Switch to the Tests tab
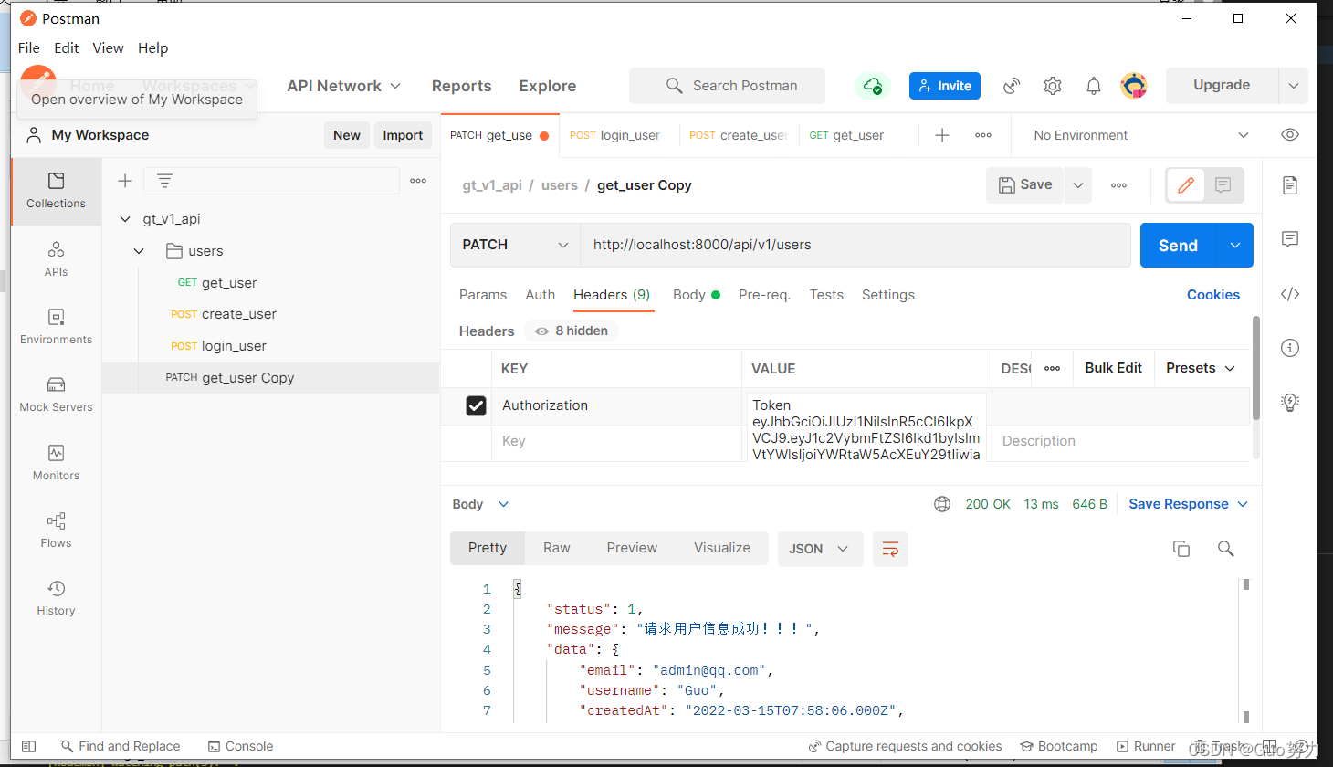 (x=826, y=295)
